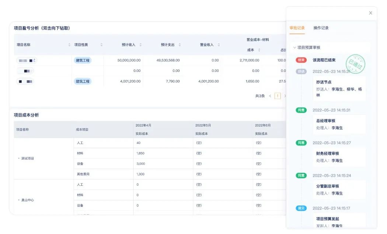Sort the 预计支出 column
This screenshot has height=234, width=387.
[179, 45]
